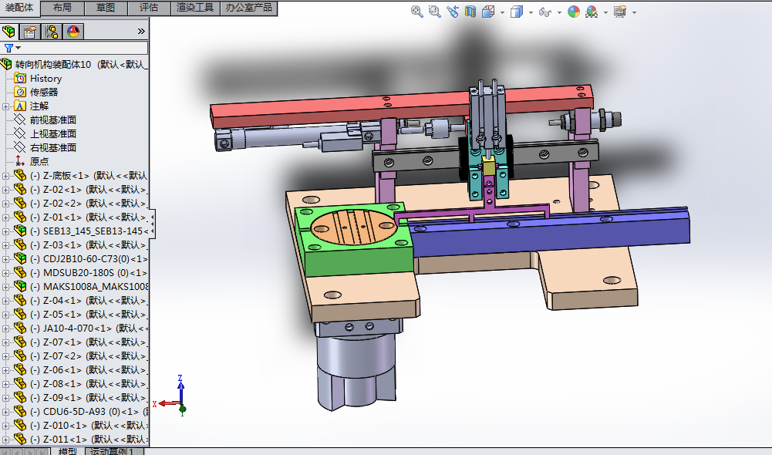Open the Display Style cube dropdown
This screenshot has height=455, width=772.
[x=530, y=12]
